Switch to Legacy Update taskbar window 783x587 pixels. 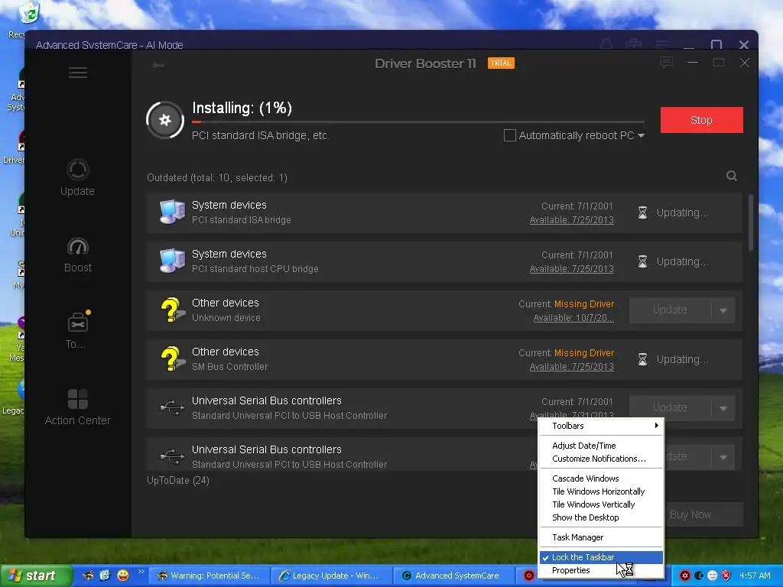[x=332, y=576]
